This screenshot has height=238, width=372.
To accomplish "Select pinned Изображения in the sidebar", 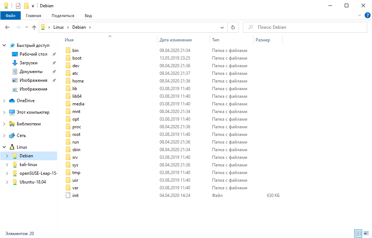I will pyautogui.click(x=33, y=80).
